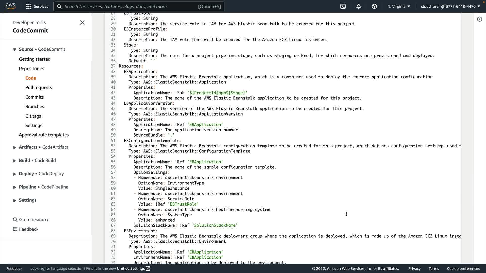The image size is (486, 273).
Task: Click the Go to resource search icon
Action: click(15, 220)
